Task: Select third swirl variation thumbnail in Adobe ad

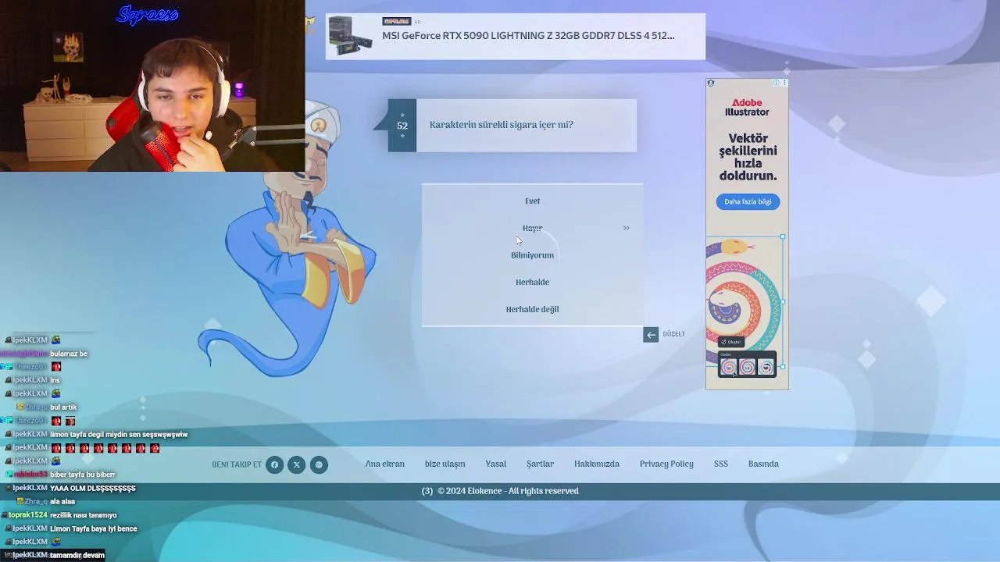Action: [766, 368]
